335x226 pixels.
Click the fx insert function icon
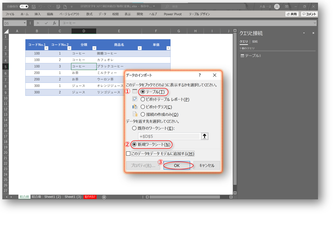pos(54,23)
